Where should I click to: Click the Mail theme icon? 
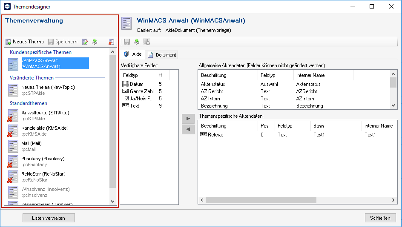tap(13, 146)
